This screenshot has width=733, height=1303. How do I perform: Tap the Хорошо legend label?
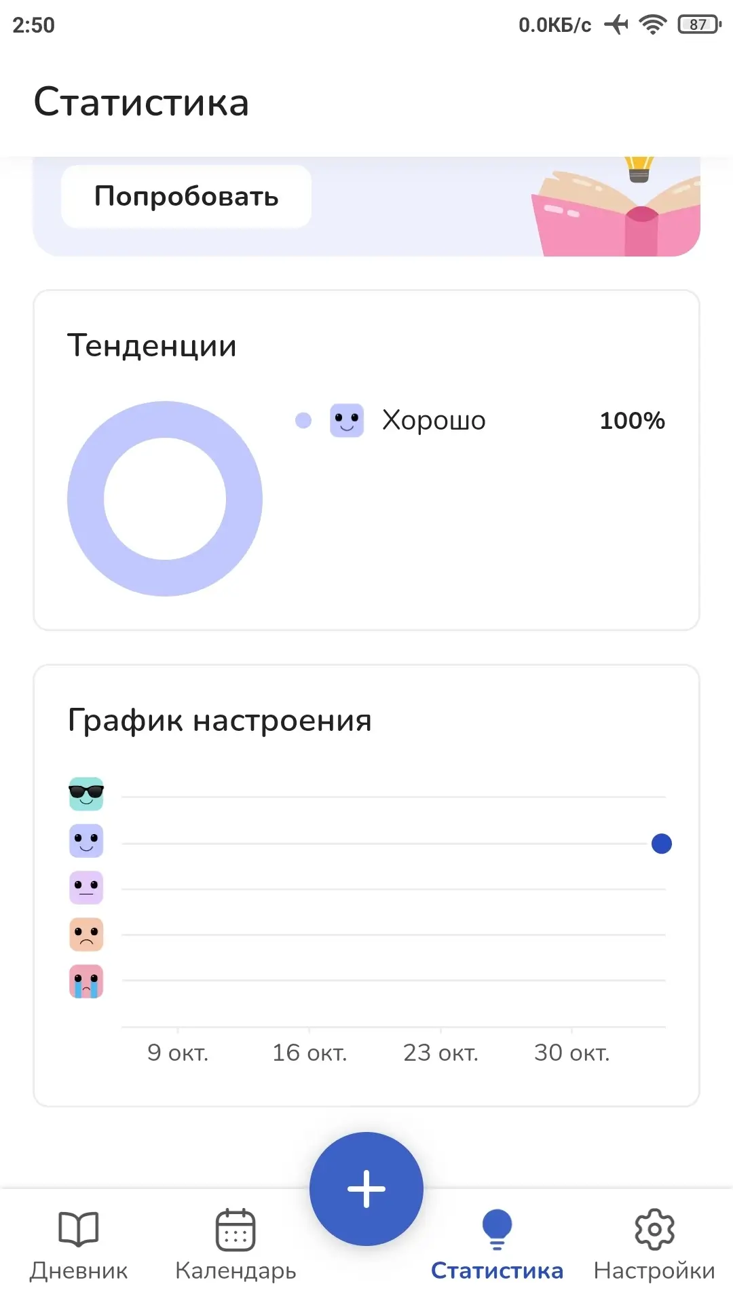point(434,421)
